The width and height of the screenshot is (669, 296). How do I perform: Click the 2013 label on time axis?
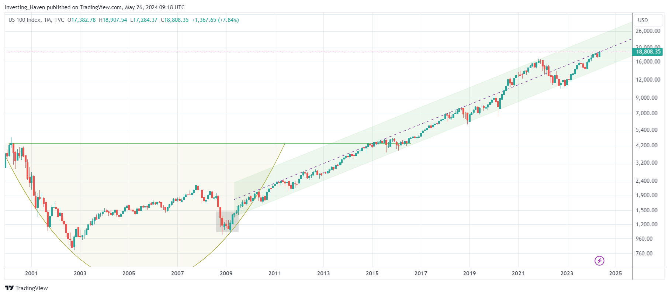(323, 273)
